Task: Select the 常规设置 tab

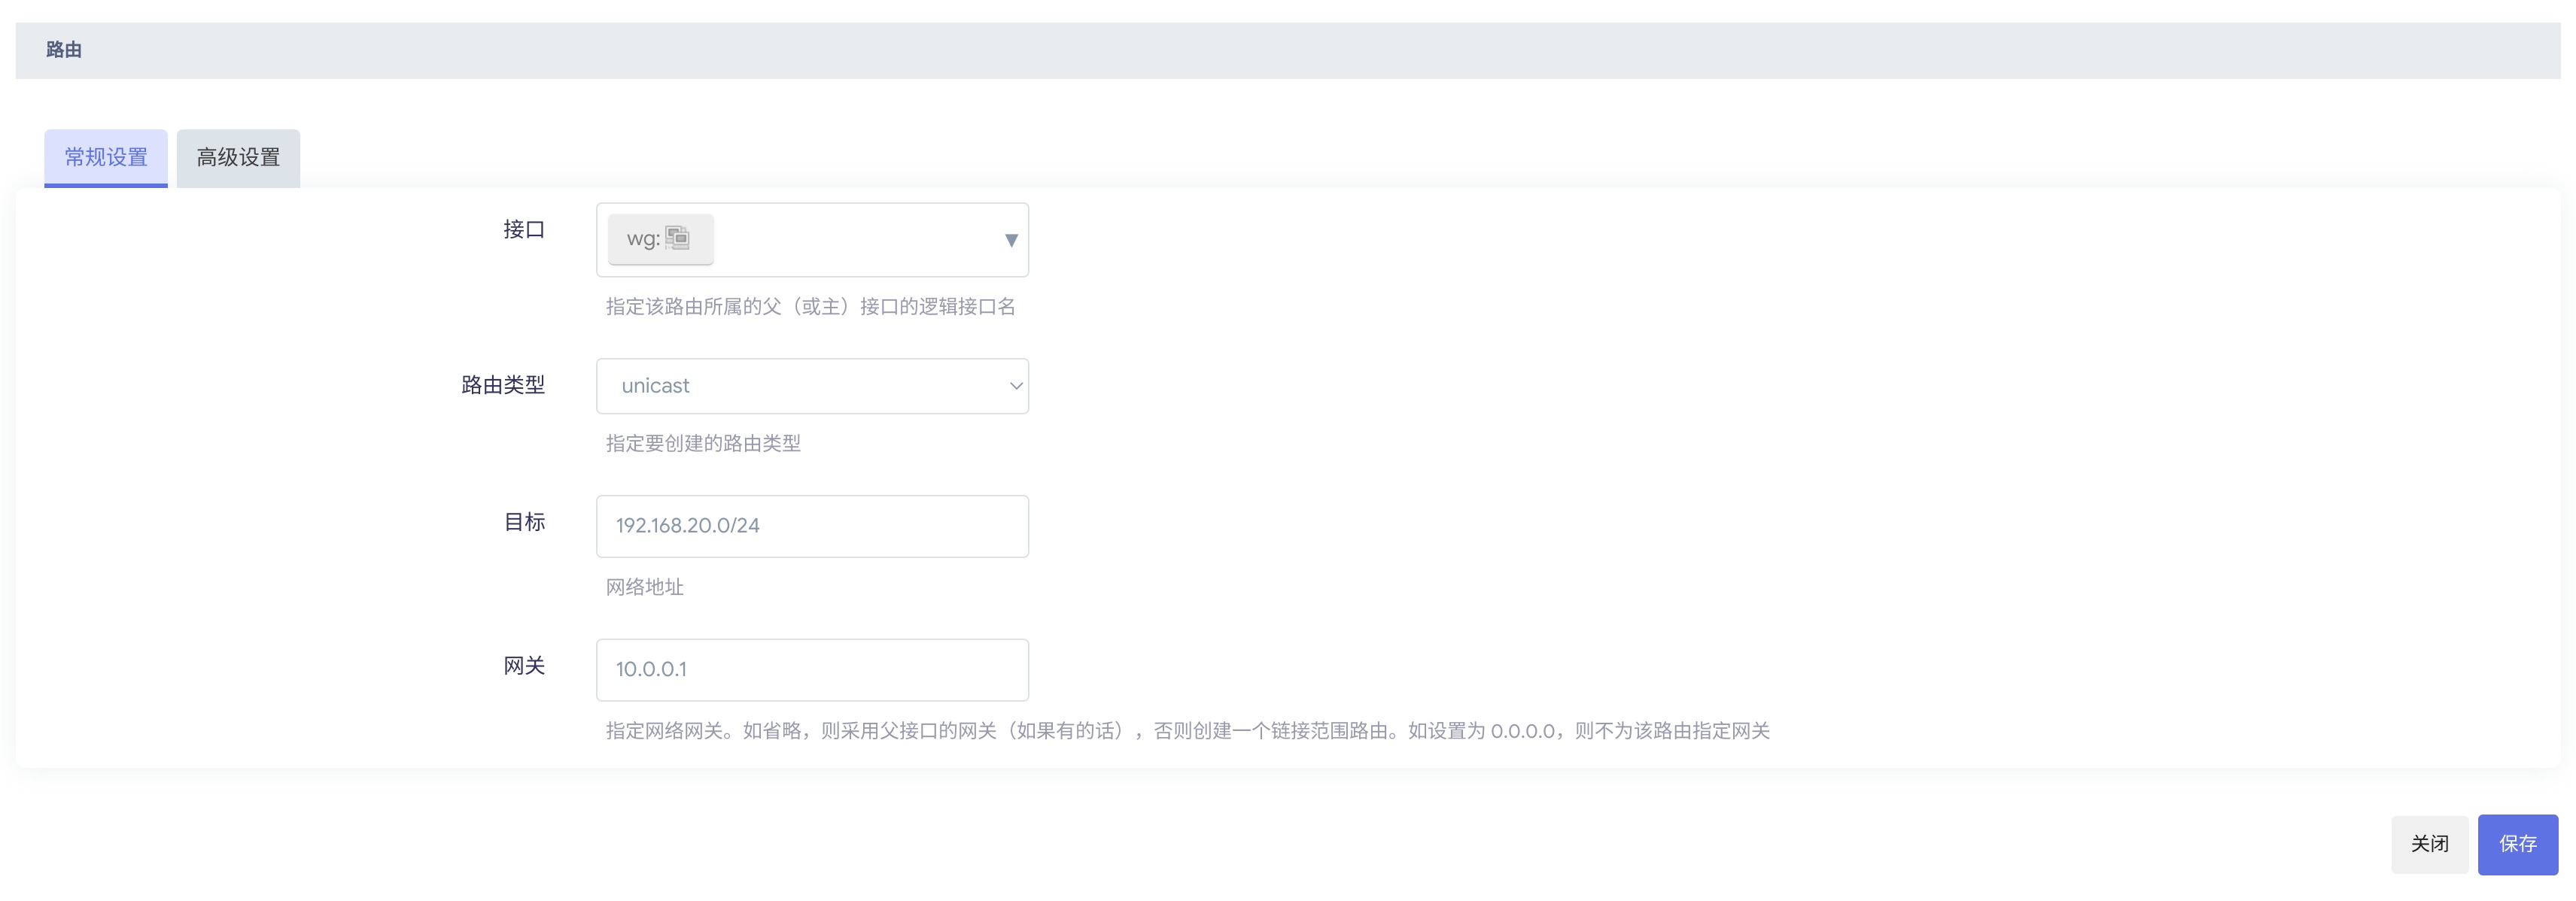Action: pos(106,158)
